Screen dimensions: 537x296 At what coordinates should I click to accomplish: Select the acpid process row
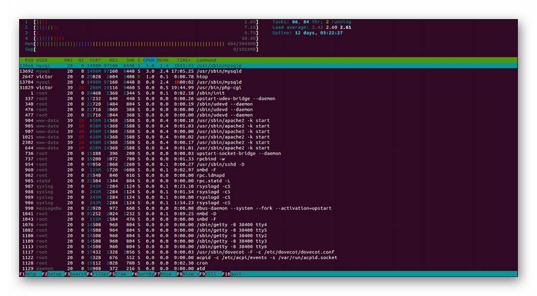tap(268, 257)
